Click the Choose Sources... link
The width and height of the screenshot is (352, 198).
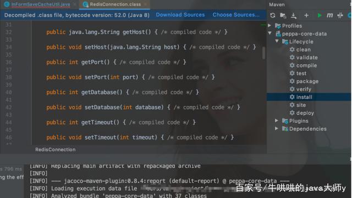(x=236, y=15)
